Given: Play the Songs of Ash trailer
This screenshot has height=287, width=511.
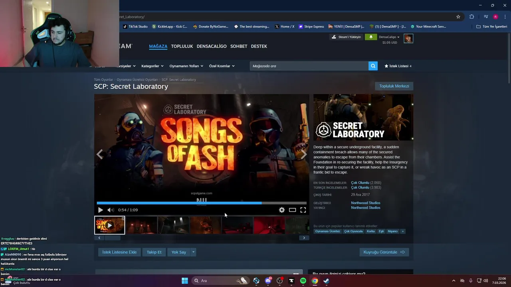Looking at the screenshot, I should (x=101, y=210).
